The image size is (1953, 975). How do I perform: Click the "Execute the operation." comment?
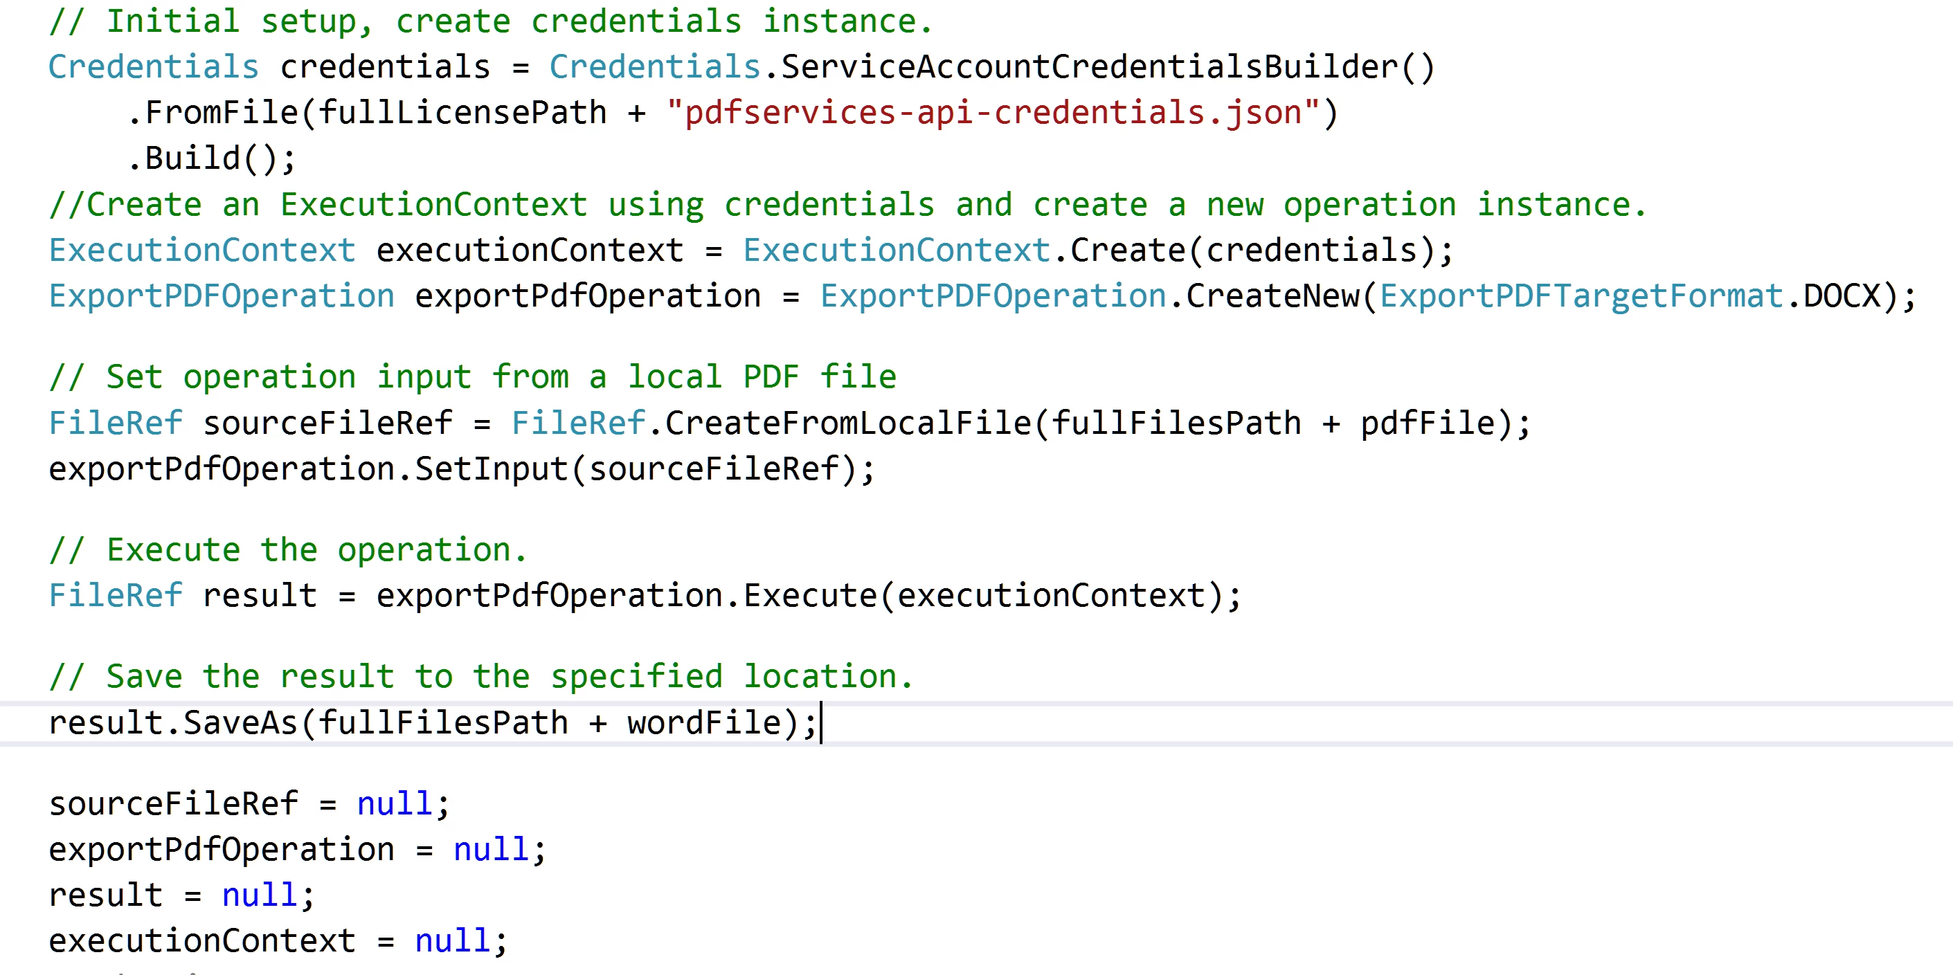point(288,550)
